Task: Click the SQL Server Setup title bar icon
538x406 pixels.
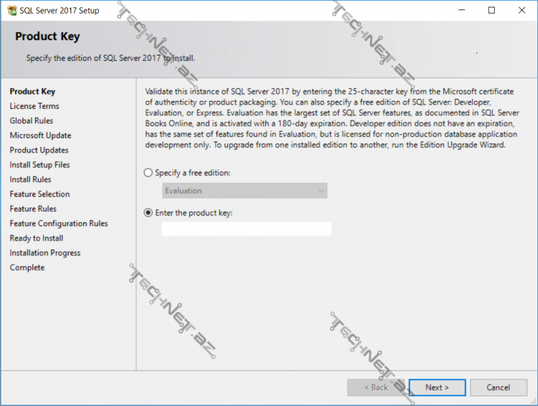Action: pyautogui.click(x=12, y=10)
